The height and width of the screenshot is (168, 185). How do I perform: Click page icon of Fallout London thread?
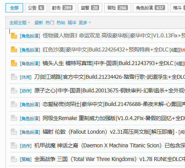tap(14, 132)
